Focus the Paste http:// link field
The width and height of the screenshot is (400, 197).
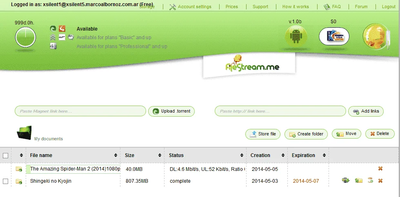click(x=280, y=111)
